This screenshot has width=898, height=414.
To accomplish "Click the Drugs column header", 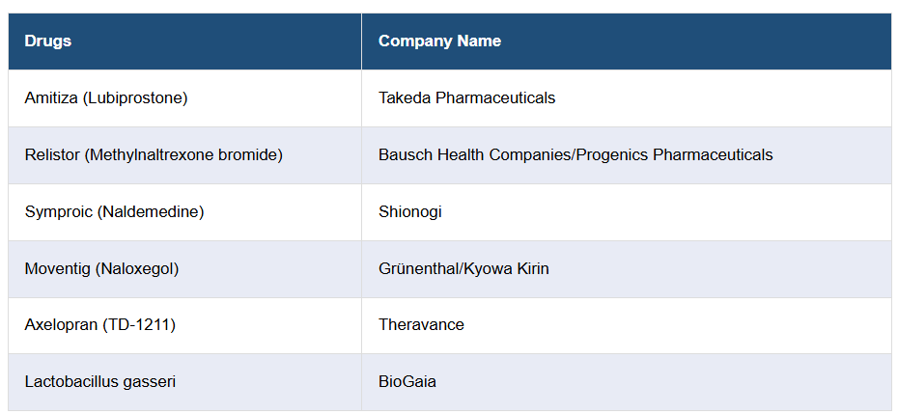I will [x=48, y=41].
